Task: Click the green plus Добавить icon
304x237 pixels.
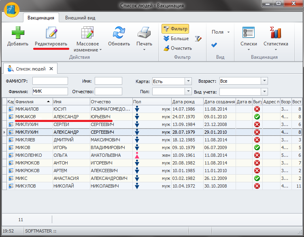Action: click(17, 33)
